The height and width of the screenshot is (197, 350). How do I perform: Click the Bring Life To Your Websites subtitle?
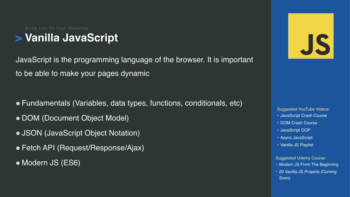click(x=57, y=28)
